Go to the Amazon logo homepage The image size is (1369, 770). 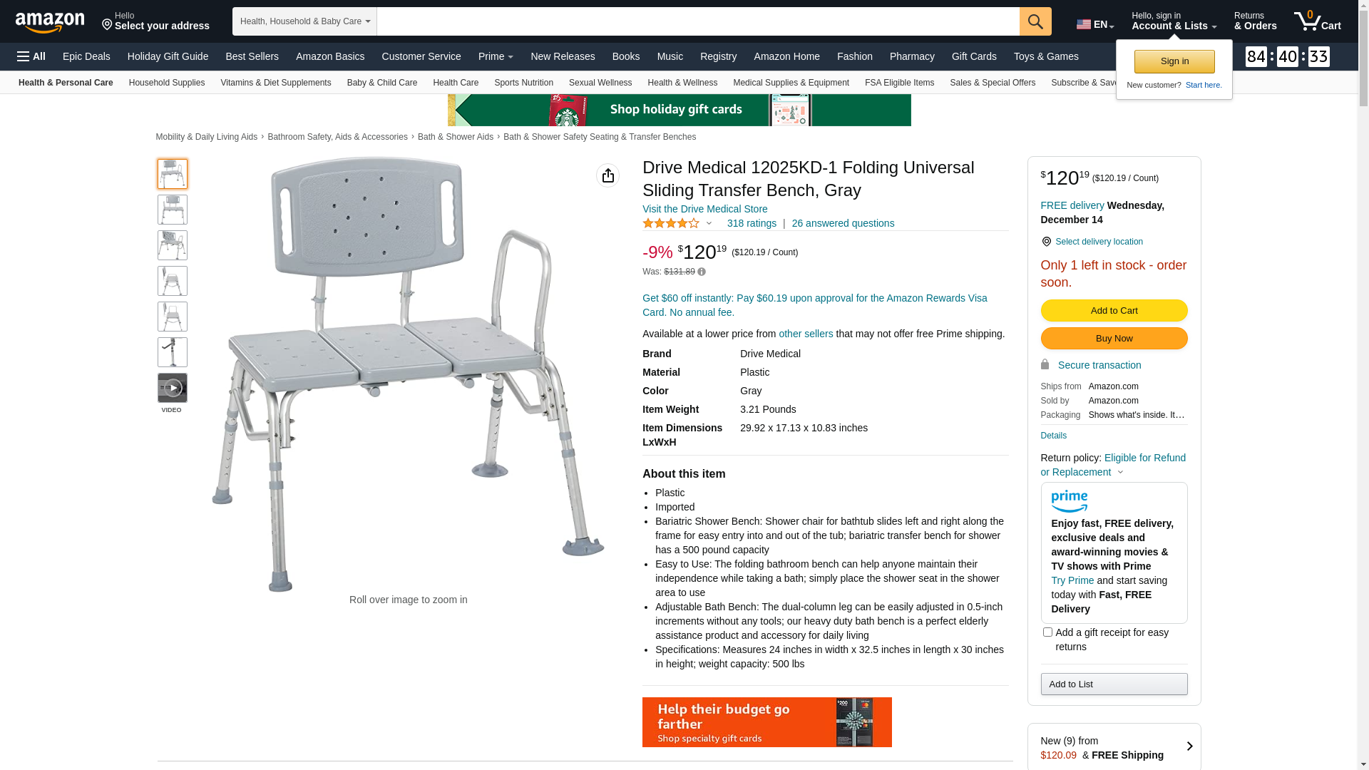tap(50, 23)
